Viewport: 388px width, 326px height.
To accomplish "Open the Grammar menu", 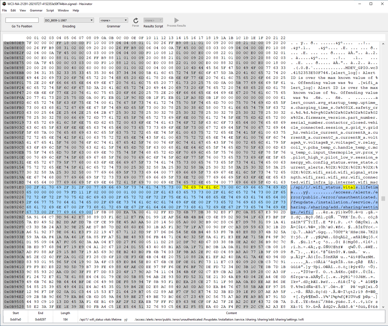I will click(36, 10).
